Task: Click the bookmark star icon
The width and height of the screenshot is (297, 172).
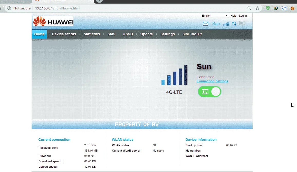Action: 257,8
